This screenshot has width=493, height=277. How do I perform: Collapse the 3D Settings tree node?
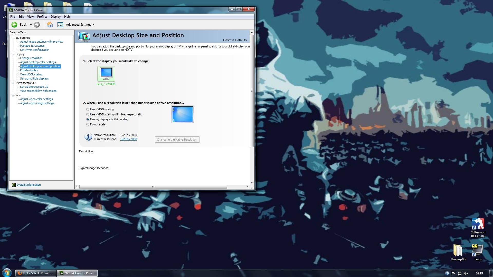[13, 38]
